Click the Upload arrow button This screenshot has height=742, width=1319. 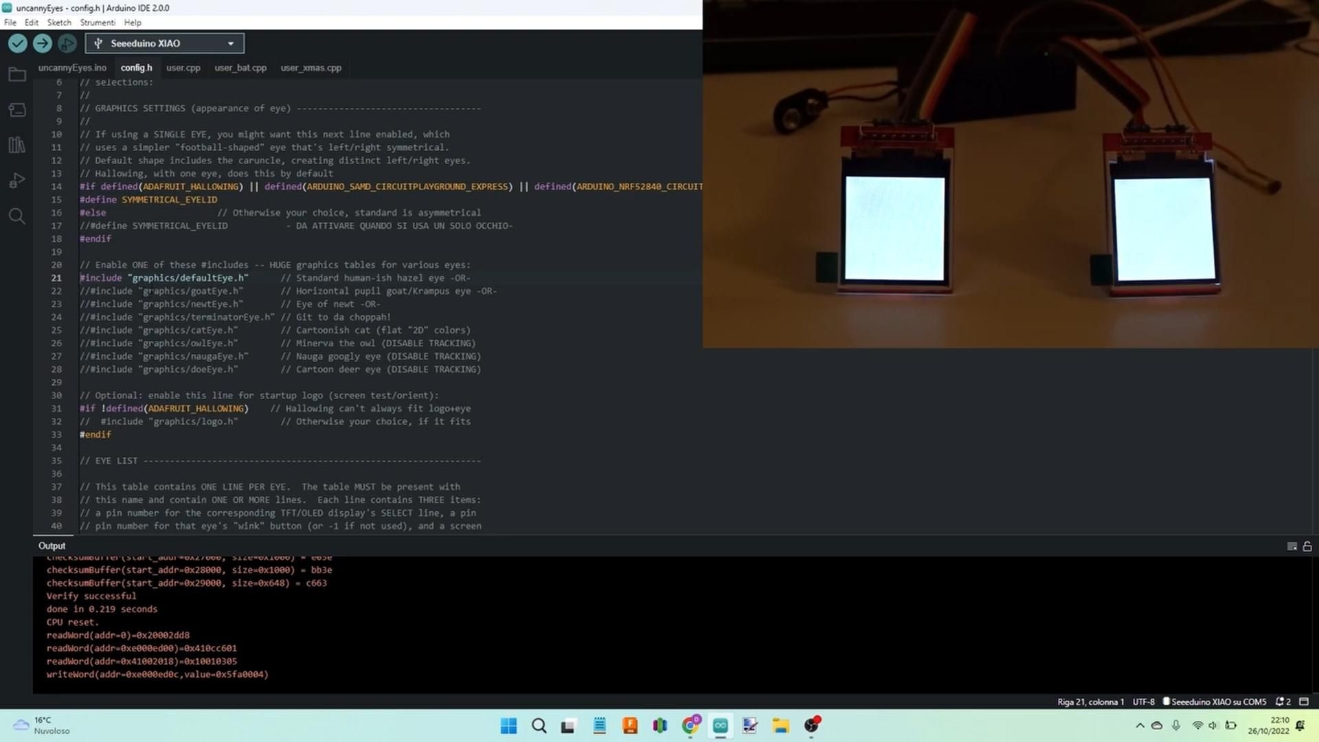[43, 43]
